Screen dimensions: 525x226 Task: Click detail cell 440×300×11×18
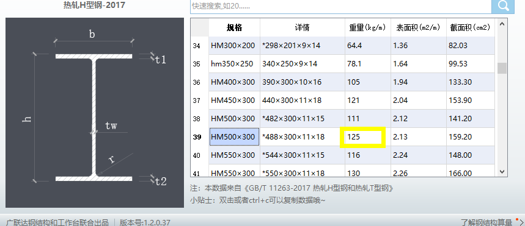coord(303,101)
